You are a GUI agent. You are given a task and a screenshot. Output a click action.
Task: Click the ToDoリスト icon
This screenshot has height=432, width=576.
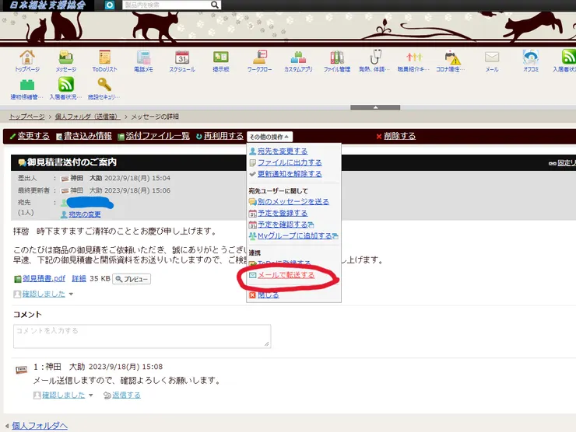(x=105, y=57)
